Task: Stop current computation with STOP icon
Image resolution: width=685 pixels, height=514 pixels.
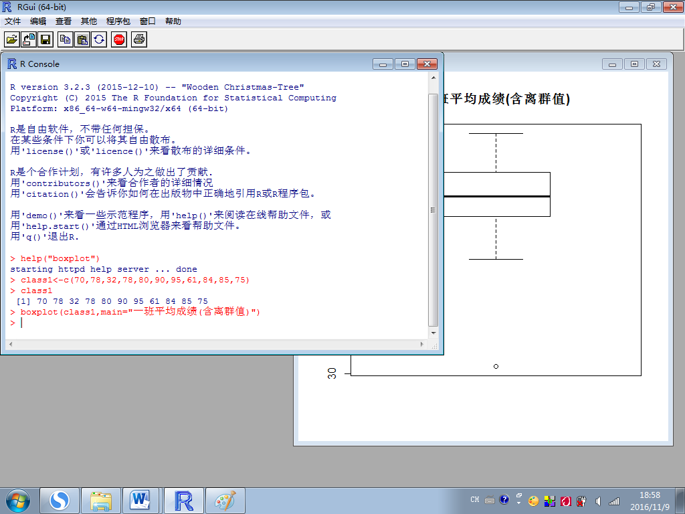Action: [119, 39]
